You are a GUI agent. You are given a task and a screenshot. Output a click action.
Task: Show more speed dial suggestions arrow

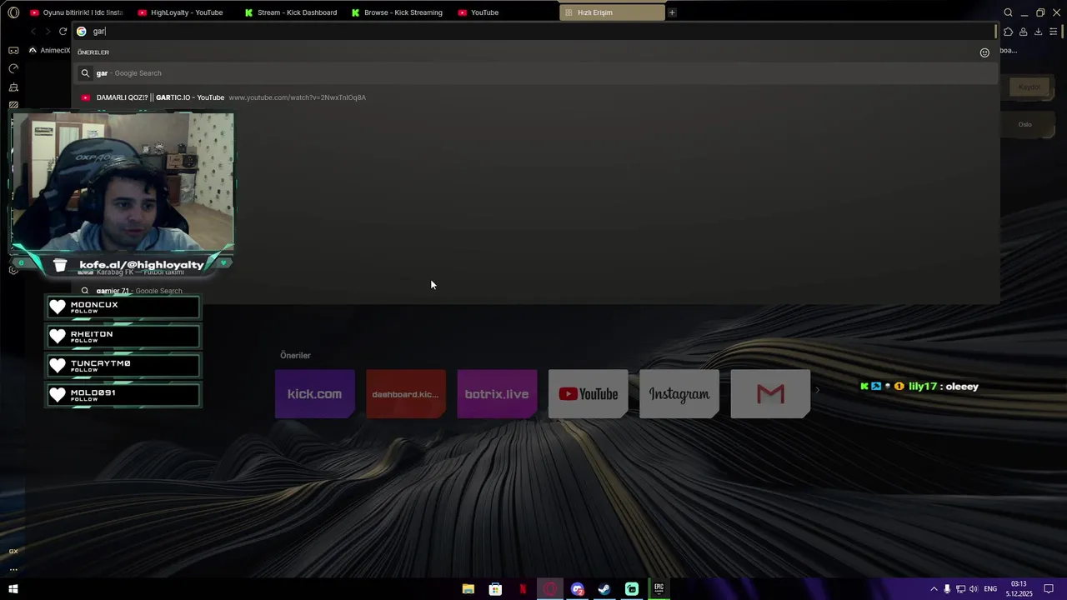click(x=817, y=389)
